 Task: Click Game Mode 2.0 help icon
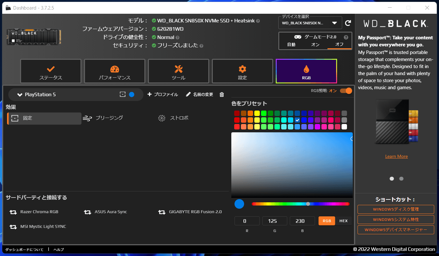346,37
